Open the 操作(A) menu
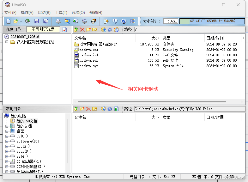Image resolution: width=248 pixels, height=182 pixels. [27, 13]
